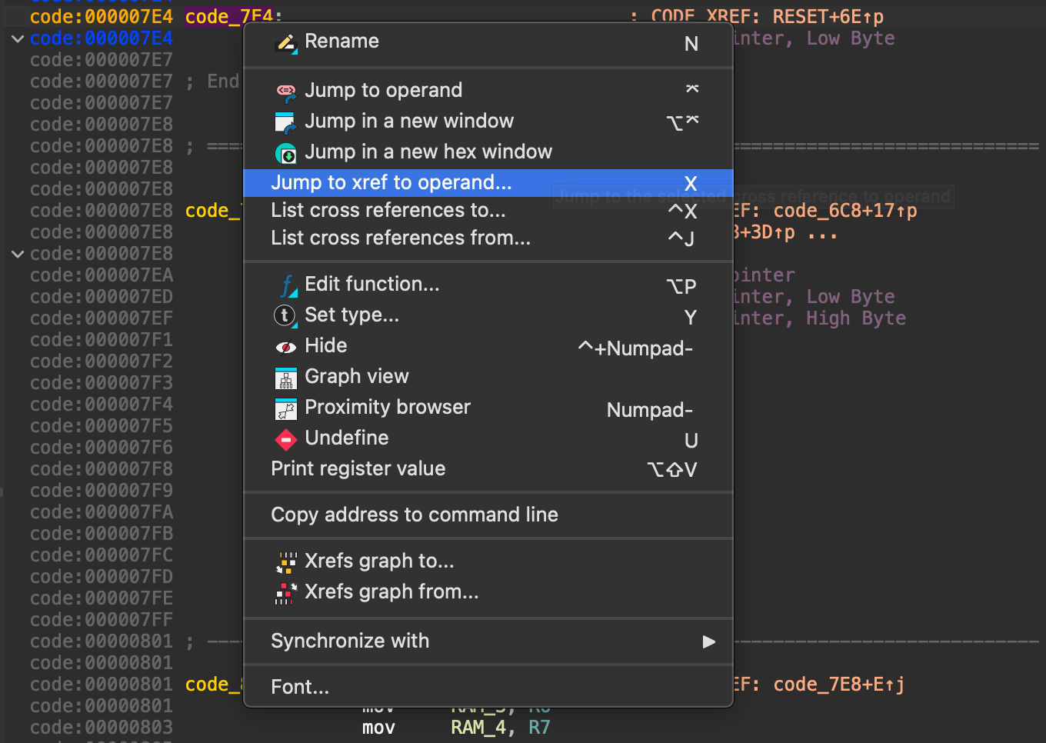The height and width of the screenshot is (743, 1046).
Task: Open the Font... dialog entry
Action: (x=300, y=687)
